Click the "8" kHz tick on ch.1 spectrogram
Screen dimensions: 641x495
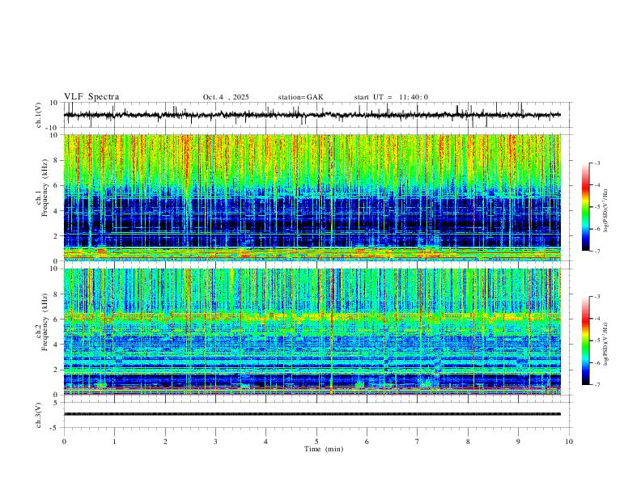pos(57,160)
